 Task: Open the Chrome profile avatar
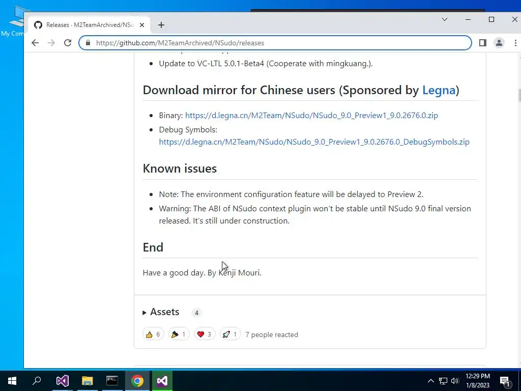coord(499,43)
